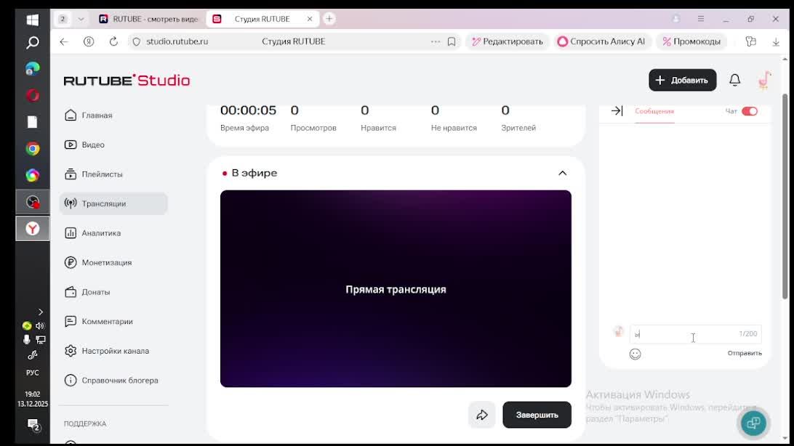Click the Отправить send button
The width and height of the screenshot is (794, 446).
[x=745, y=353]
